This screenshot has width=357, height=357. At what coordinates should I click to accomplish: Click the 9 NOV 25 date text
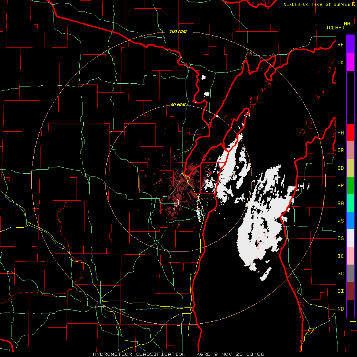228,354
